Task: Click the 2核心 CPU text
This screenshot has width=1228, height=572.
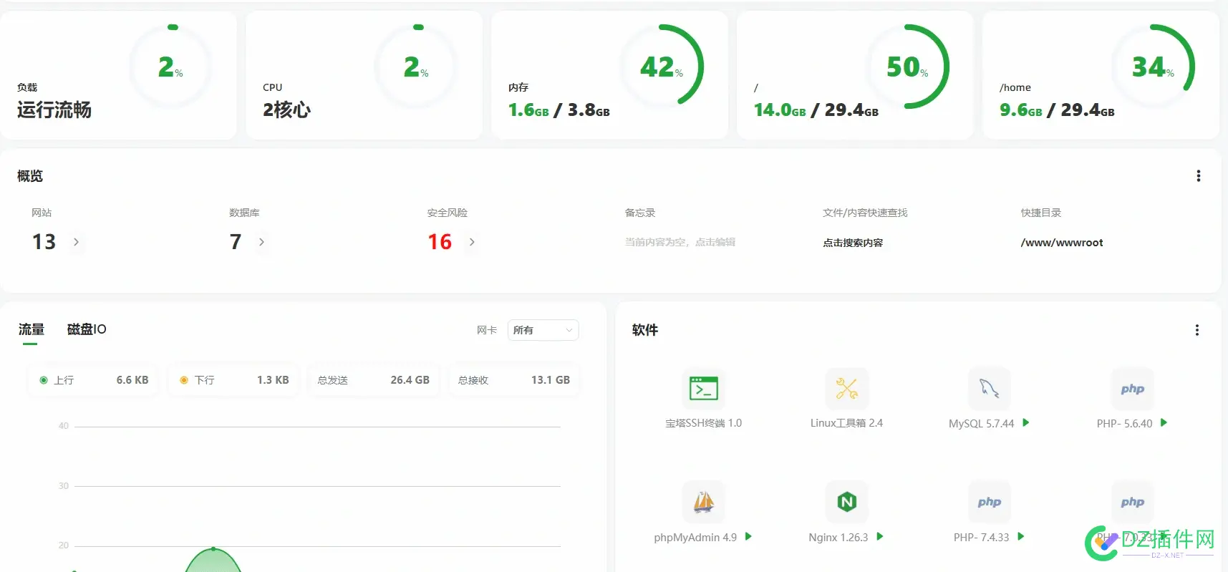Action: 286,110
